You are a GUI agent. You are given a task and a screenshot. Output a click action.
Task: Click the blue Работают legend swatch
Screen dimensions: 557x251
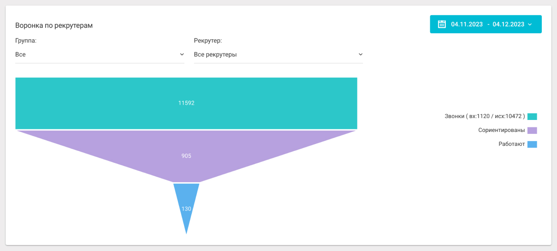coord(532,144)
